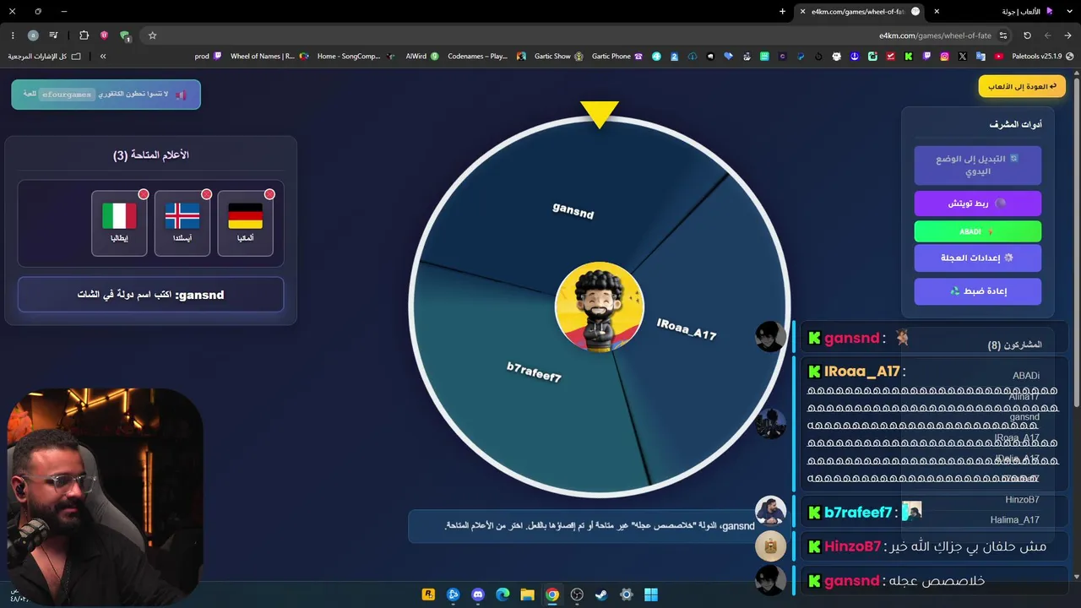Open the YouTube bookmark icon
Screen dimensions: 1081x608
(999, 57)
